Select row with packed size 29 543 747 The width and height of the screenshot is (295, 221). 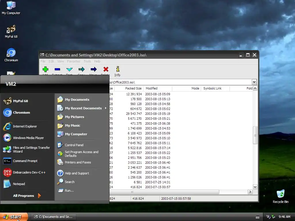pyautogui.click(x=181, y=114)
